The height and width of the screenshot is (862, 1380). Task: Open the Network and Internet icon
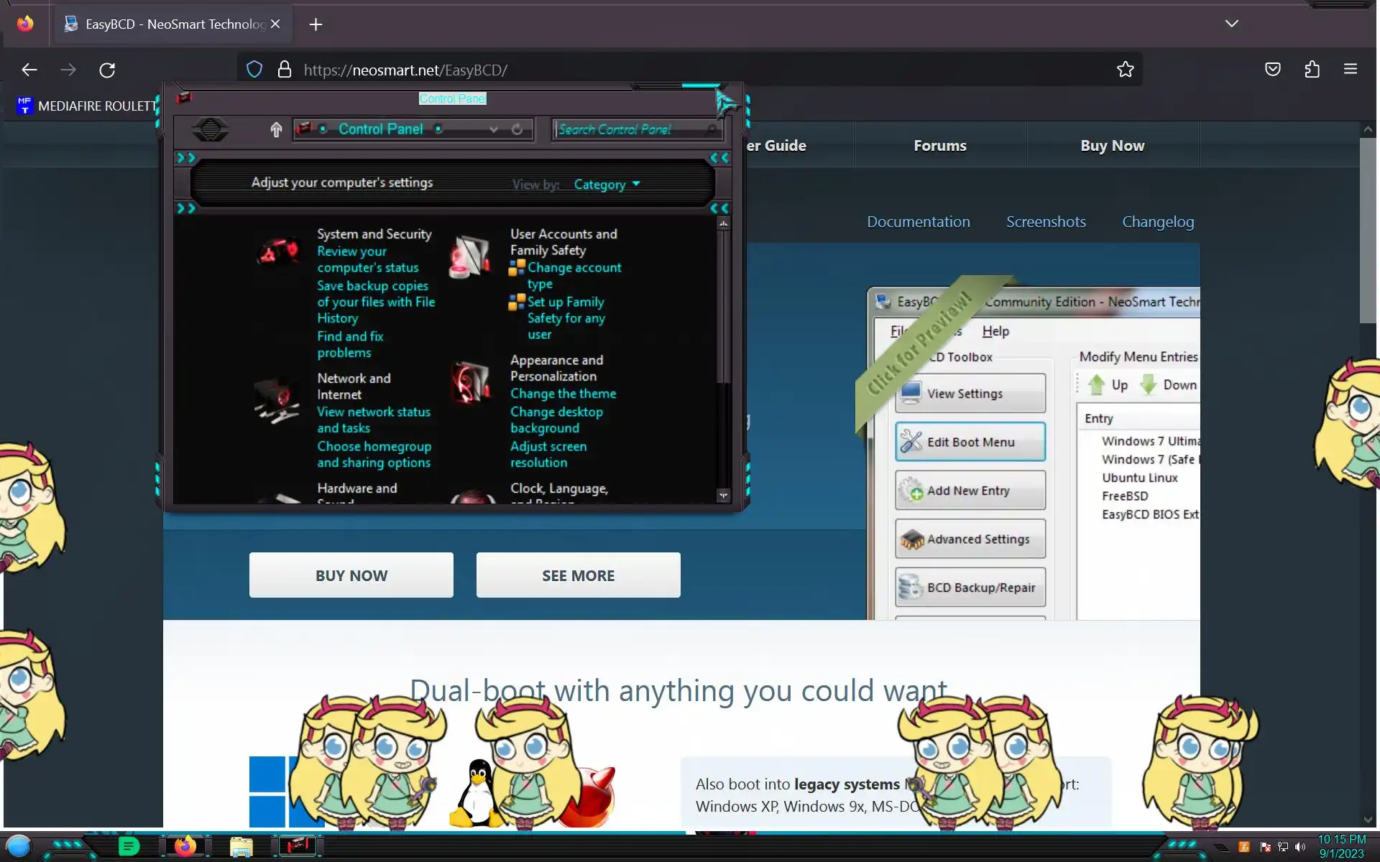click(x=277, y=401)
